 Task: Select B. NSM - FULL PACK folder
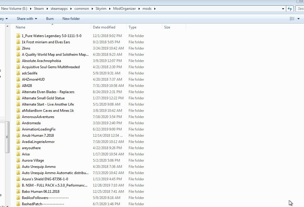click(x=55, y=185)
